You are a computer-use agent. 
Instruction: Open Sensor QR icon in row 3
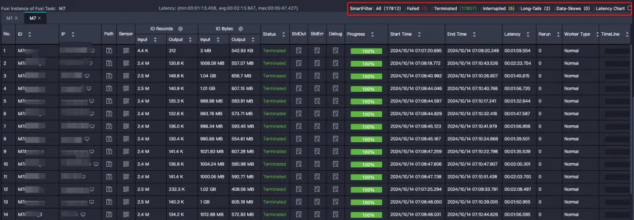click(x=126, y=75)
